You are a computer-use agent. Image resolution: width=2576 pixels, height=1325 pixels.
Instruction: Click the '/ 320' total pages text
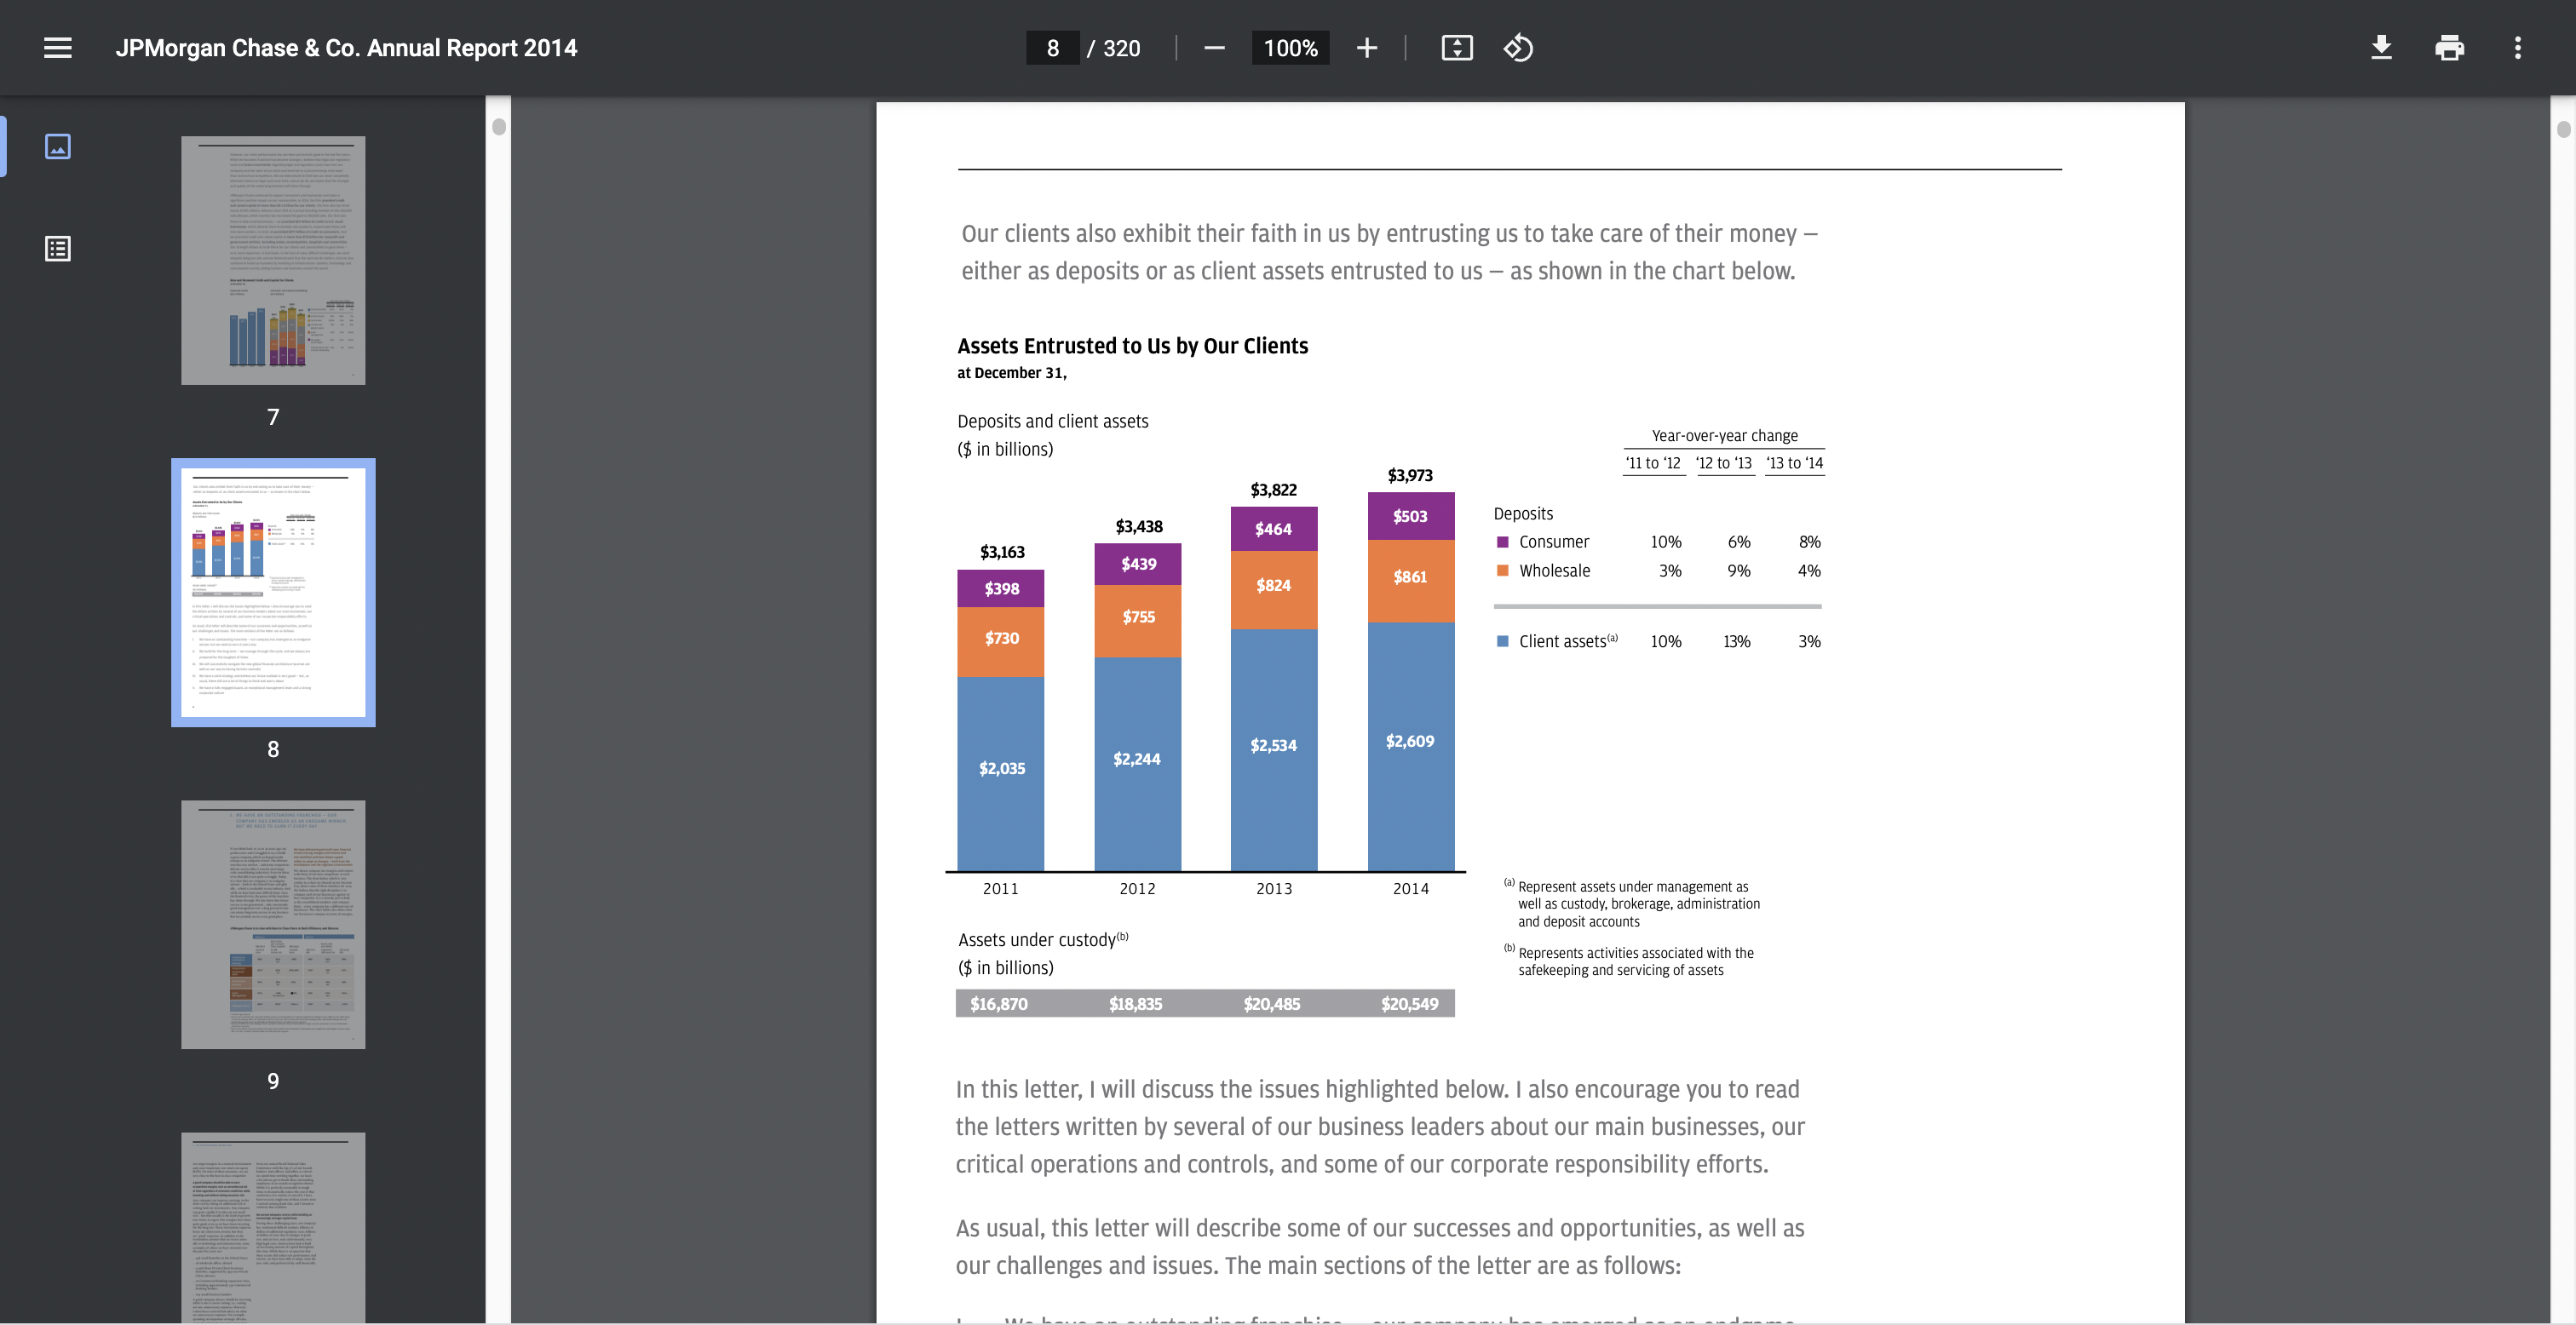[x=1113, y=48]
